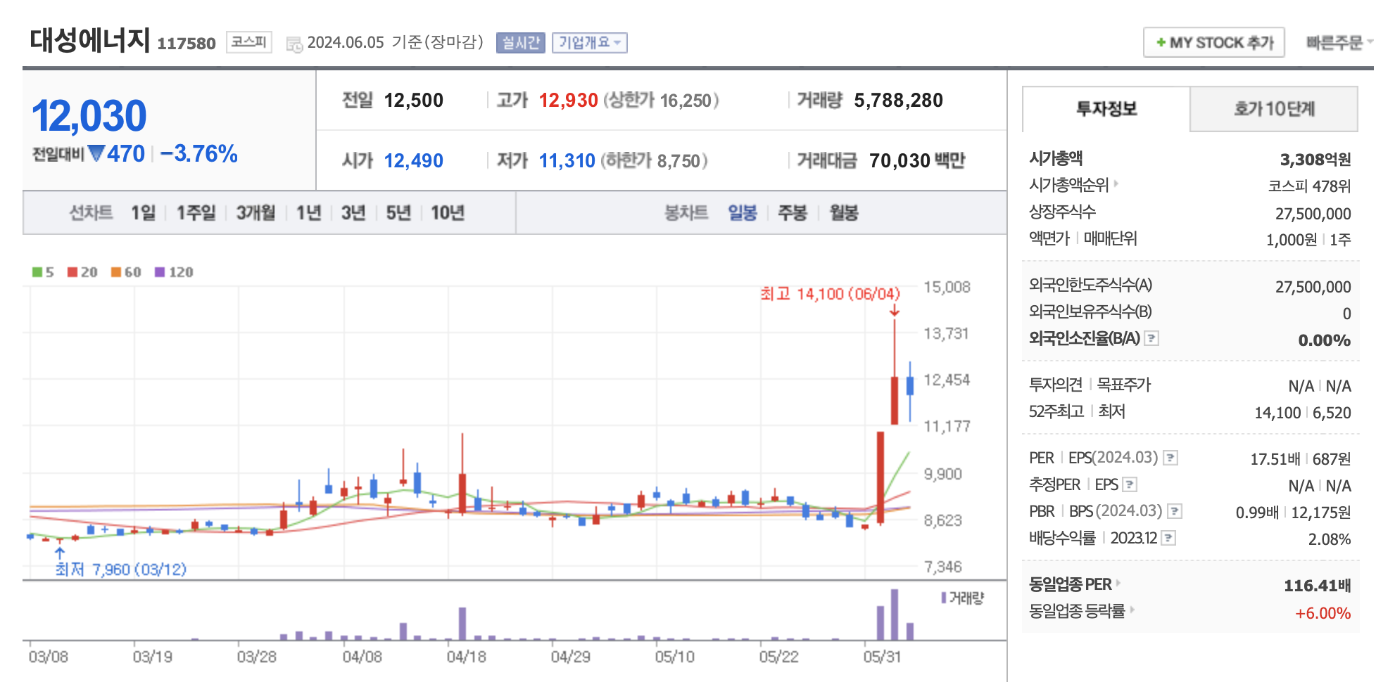The width and height of the screenshot is (1395, 682).
Task: Click the PBR BPS help icon
Action: (x=1175, y=511)
